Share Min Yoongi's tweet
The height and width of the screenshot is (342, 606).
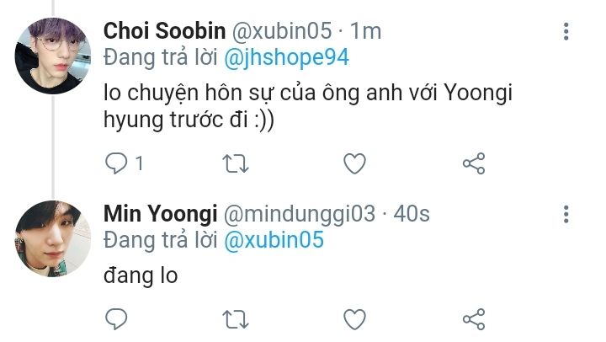coord(474,319)
